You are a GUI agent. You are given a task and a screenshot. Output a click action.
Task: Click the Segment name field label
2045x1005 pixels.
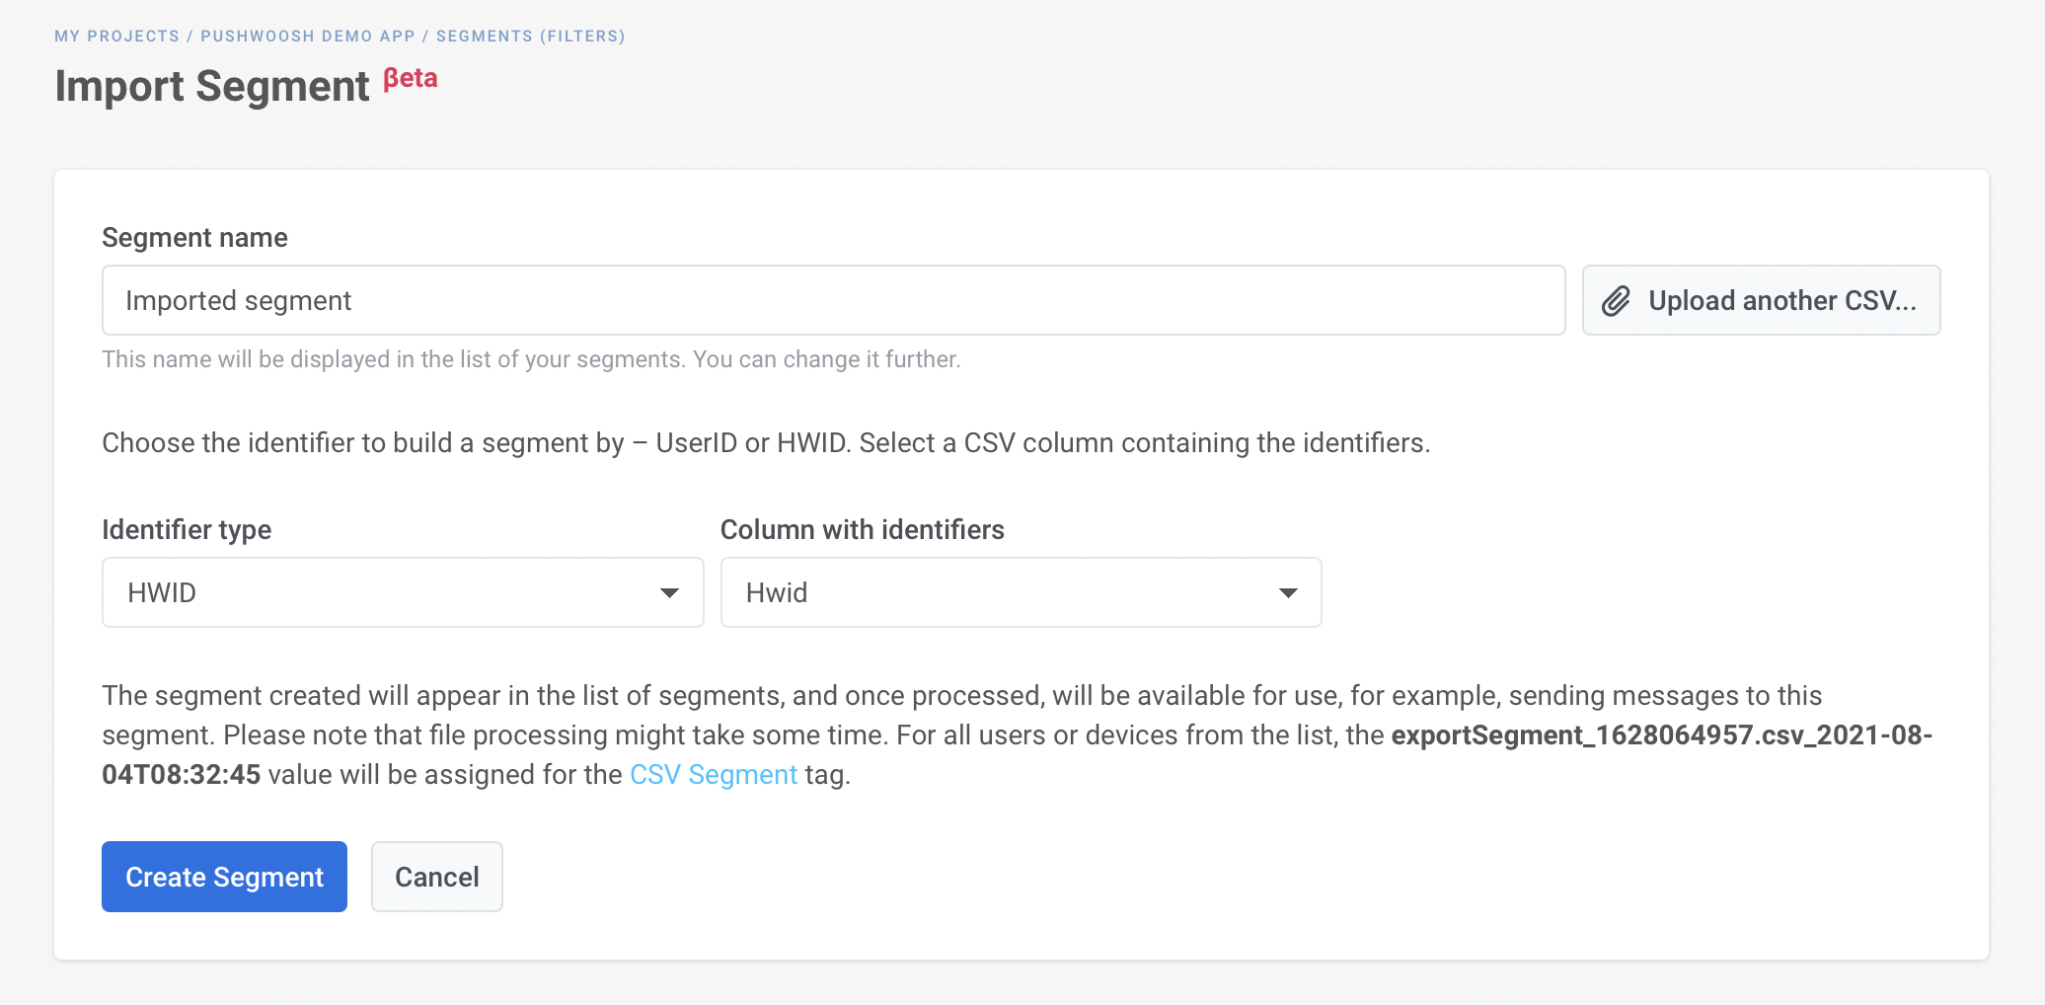[x=194, y=238]
